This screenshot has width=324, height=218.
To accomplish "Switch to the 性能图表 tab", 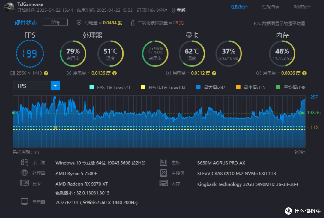I will [271, 7].
